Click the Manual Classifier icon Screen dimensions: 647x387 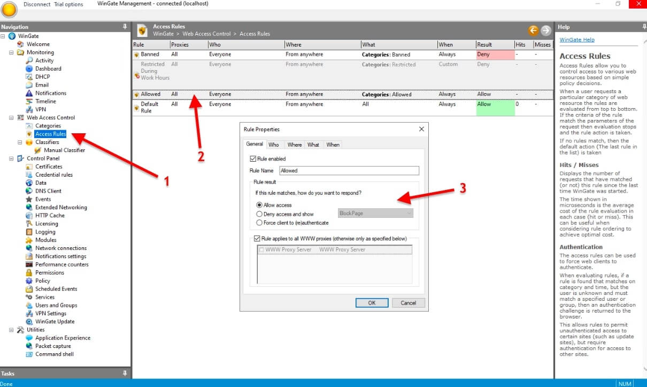[x=38, y=150]
